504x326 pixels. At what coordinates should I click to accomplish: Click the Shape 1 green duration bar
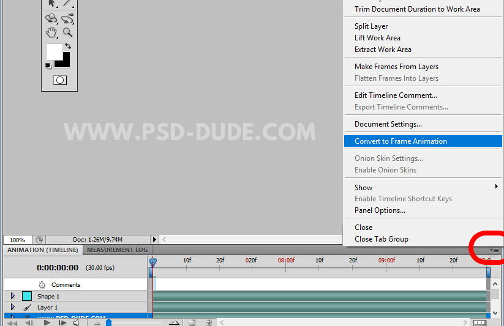[320, 296]
